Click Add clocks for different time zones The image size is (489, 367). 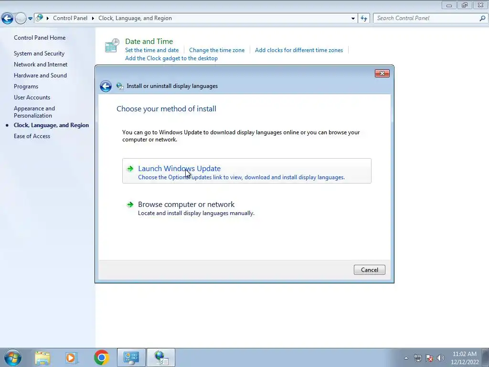299,50
